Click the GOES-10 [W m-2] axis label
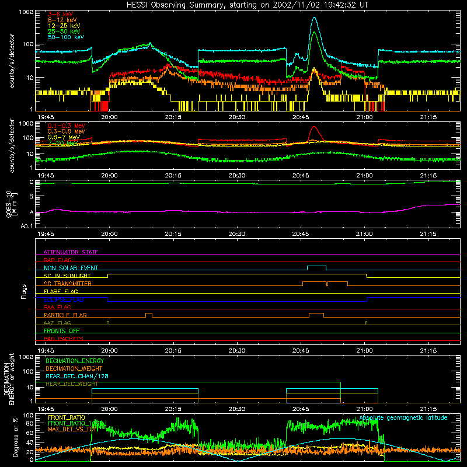Image resolution: width=467 pixels, height=467 pixels. (12, 204)
